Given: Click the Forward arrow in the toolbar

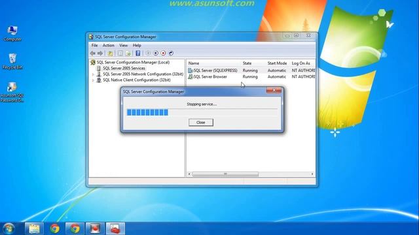Looking at the screenshot, I should [100, 54].
